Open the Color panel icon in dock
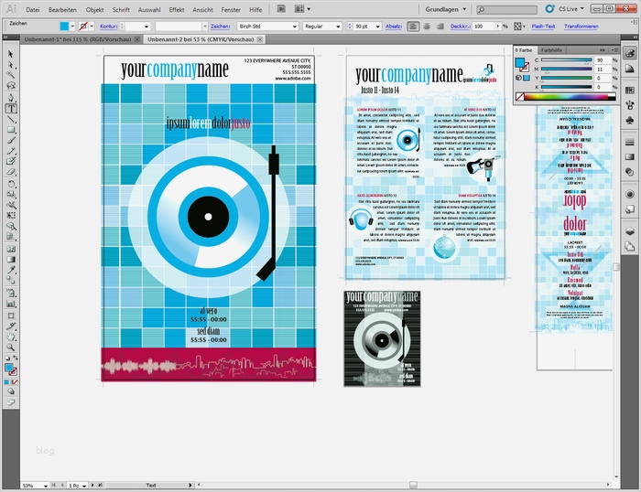Screen dimensions: 641x492 point(630,53)
